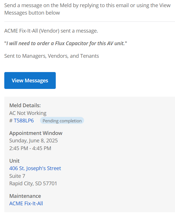175x213 pixels.
Task: Click the Appointment Window heading
Action: (x=36, y=133)
